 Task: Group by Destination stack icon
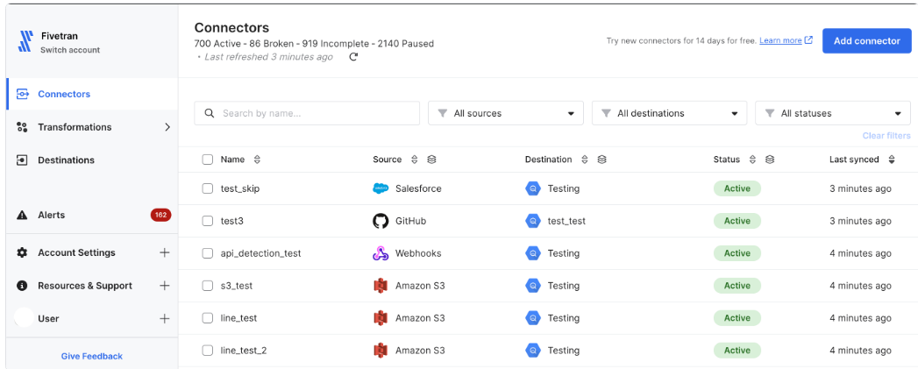[x=601, y=160]
